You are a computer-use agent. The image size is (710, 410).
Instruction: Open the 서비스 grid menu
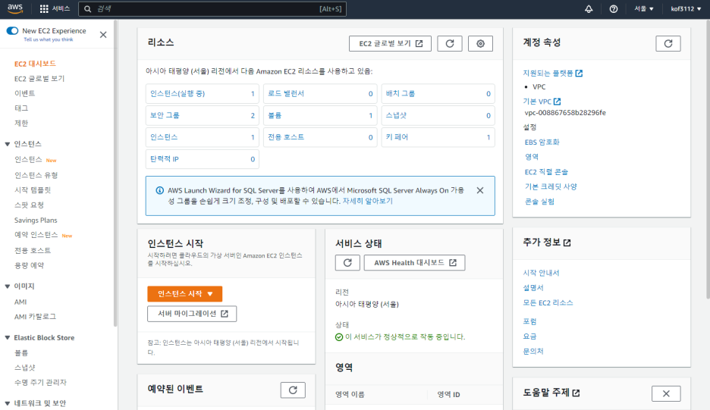(x=55, y=8)
